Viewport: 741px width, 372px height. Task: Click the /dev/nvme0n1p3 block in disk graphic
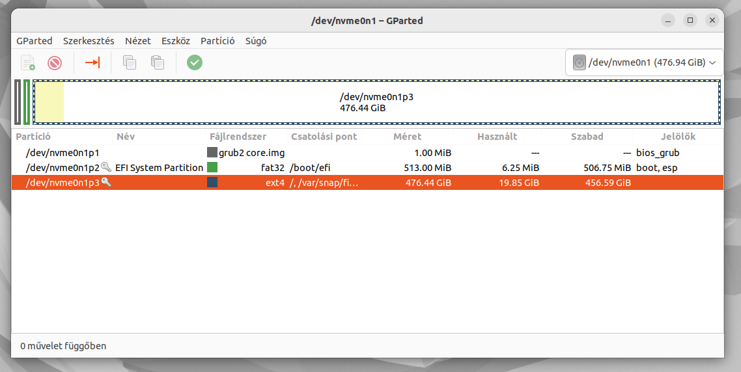[x=376, y=102]
